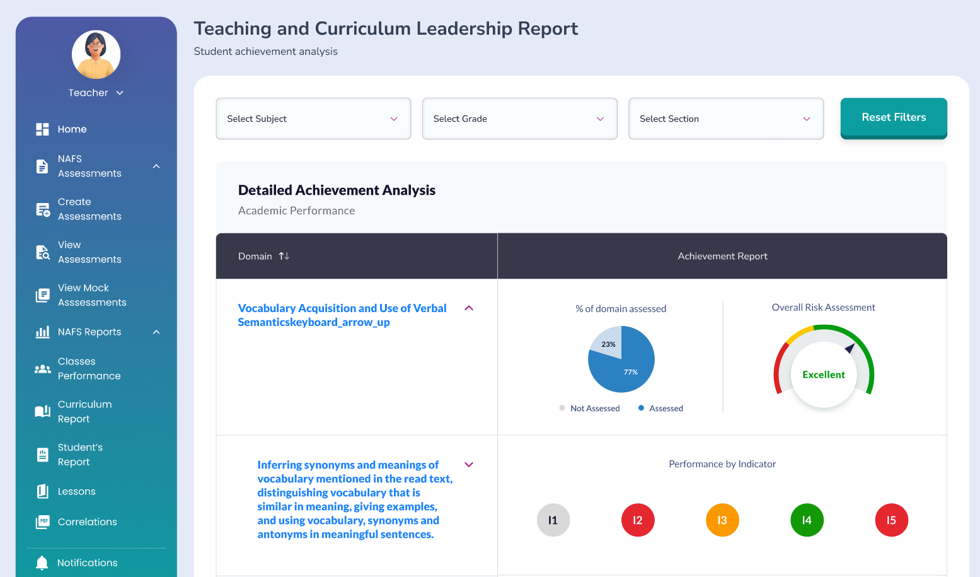Open the Select Grade dropdown
Image resolution: width=980 pixels, height=577 pixels.
[519, 119]
